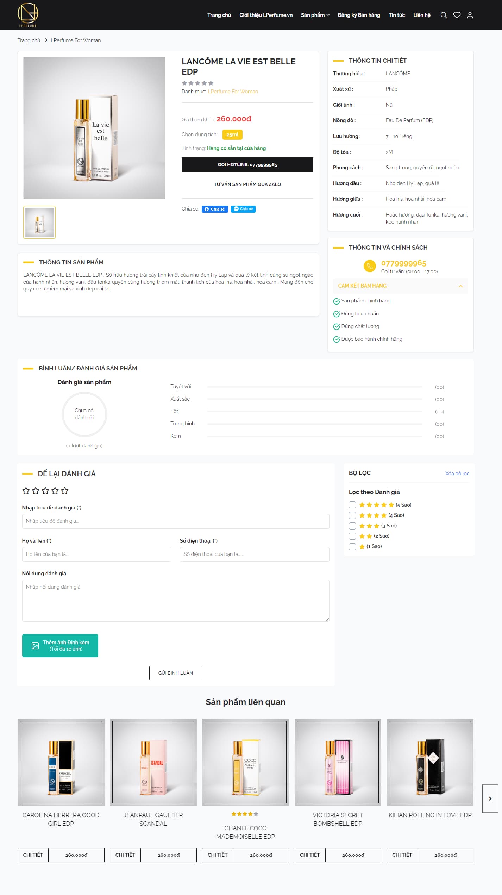
Task: Open the search magnifier icon in header
Action: [444, 15]
